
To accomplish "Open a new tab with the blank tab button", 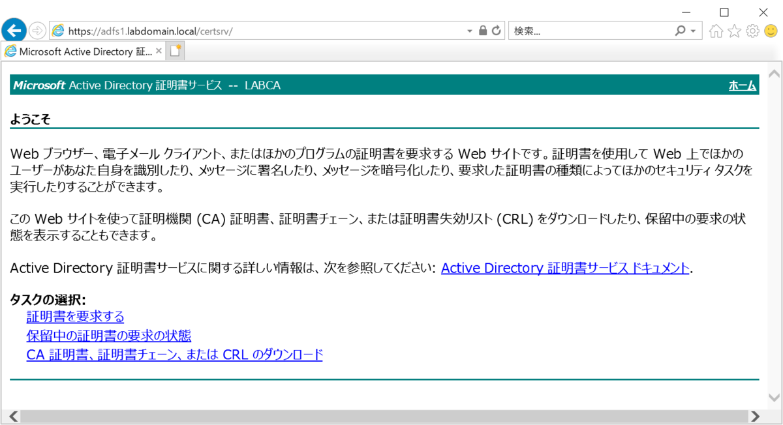I will (175, 50).
